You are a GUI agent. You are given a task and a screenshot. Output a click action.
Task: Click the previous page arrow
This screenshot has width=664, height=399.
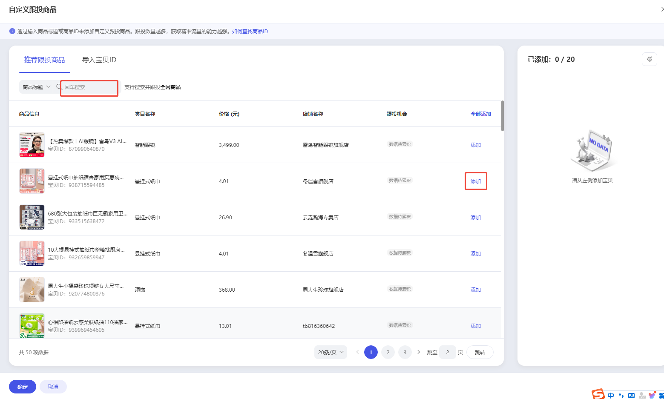[x=357, y=352]
